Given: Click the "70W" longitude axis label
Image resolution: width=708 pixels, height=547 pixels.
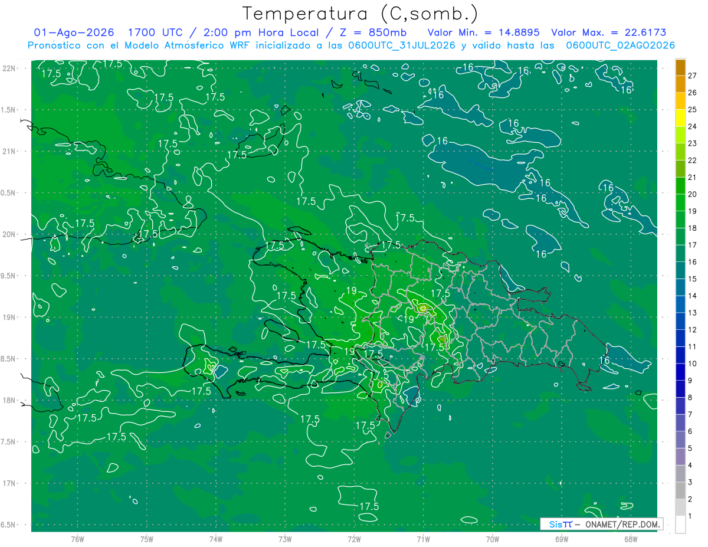Looking at the screenshot, I should pyautogui.click(x=493, y=539).
